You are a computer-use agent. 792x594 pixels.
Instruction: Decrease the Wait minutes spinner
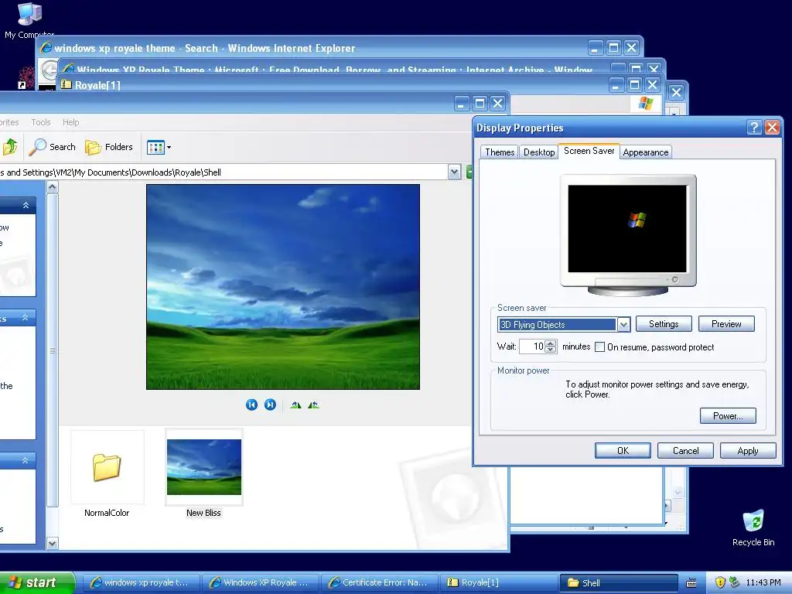point(551,350)
